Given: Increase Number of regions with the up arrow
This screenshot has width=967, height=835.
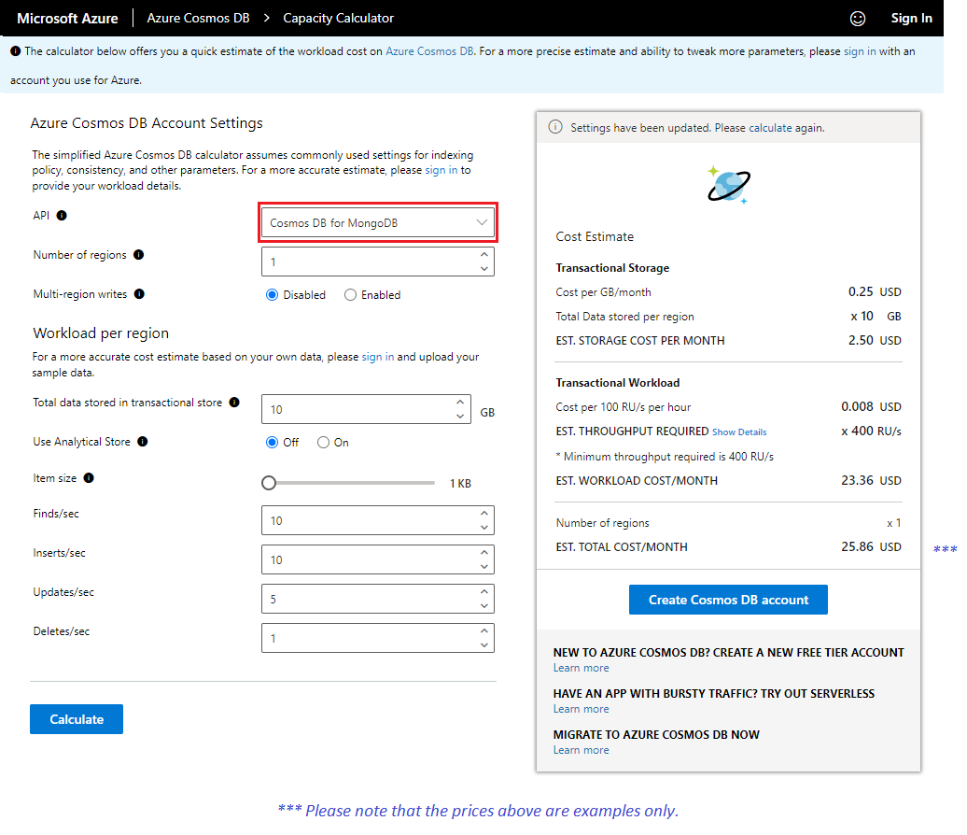Looking at the screenshot, I should (483, 255).
